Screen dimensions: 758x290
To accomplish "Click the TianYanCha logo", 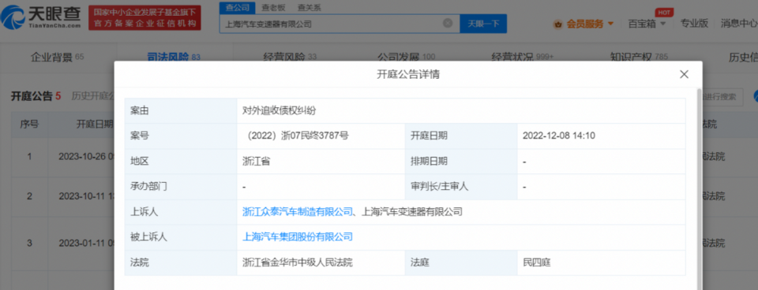I will (40, 17).
